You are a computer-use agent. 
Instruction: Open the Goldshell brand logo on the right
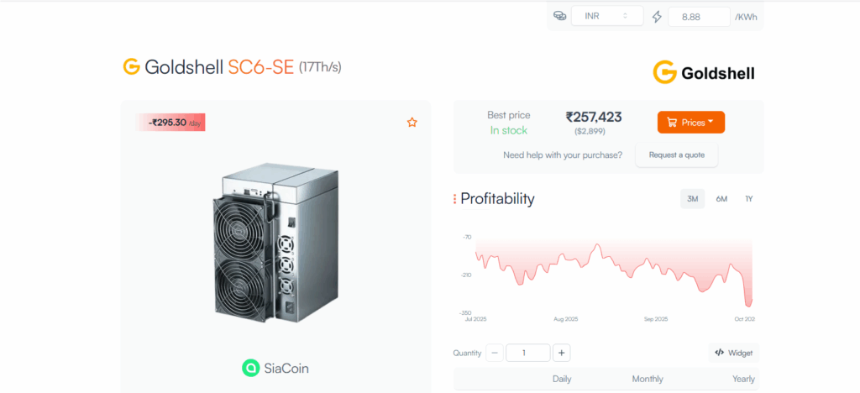point(704,73)
